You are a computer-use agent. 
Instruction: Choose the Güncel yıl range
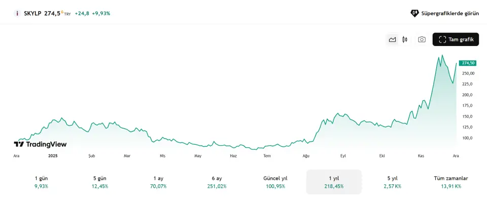pyautogui.click(x=275, y=182)
